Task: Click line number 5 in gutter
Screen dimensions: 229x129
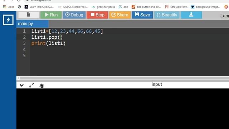Action: [x=24, y=56]
